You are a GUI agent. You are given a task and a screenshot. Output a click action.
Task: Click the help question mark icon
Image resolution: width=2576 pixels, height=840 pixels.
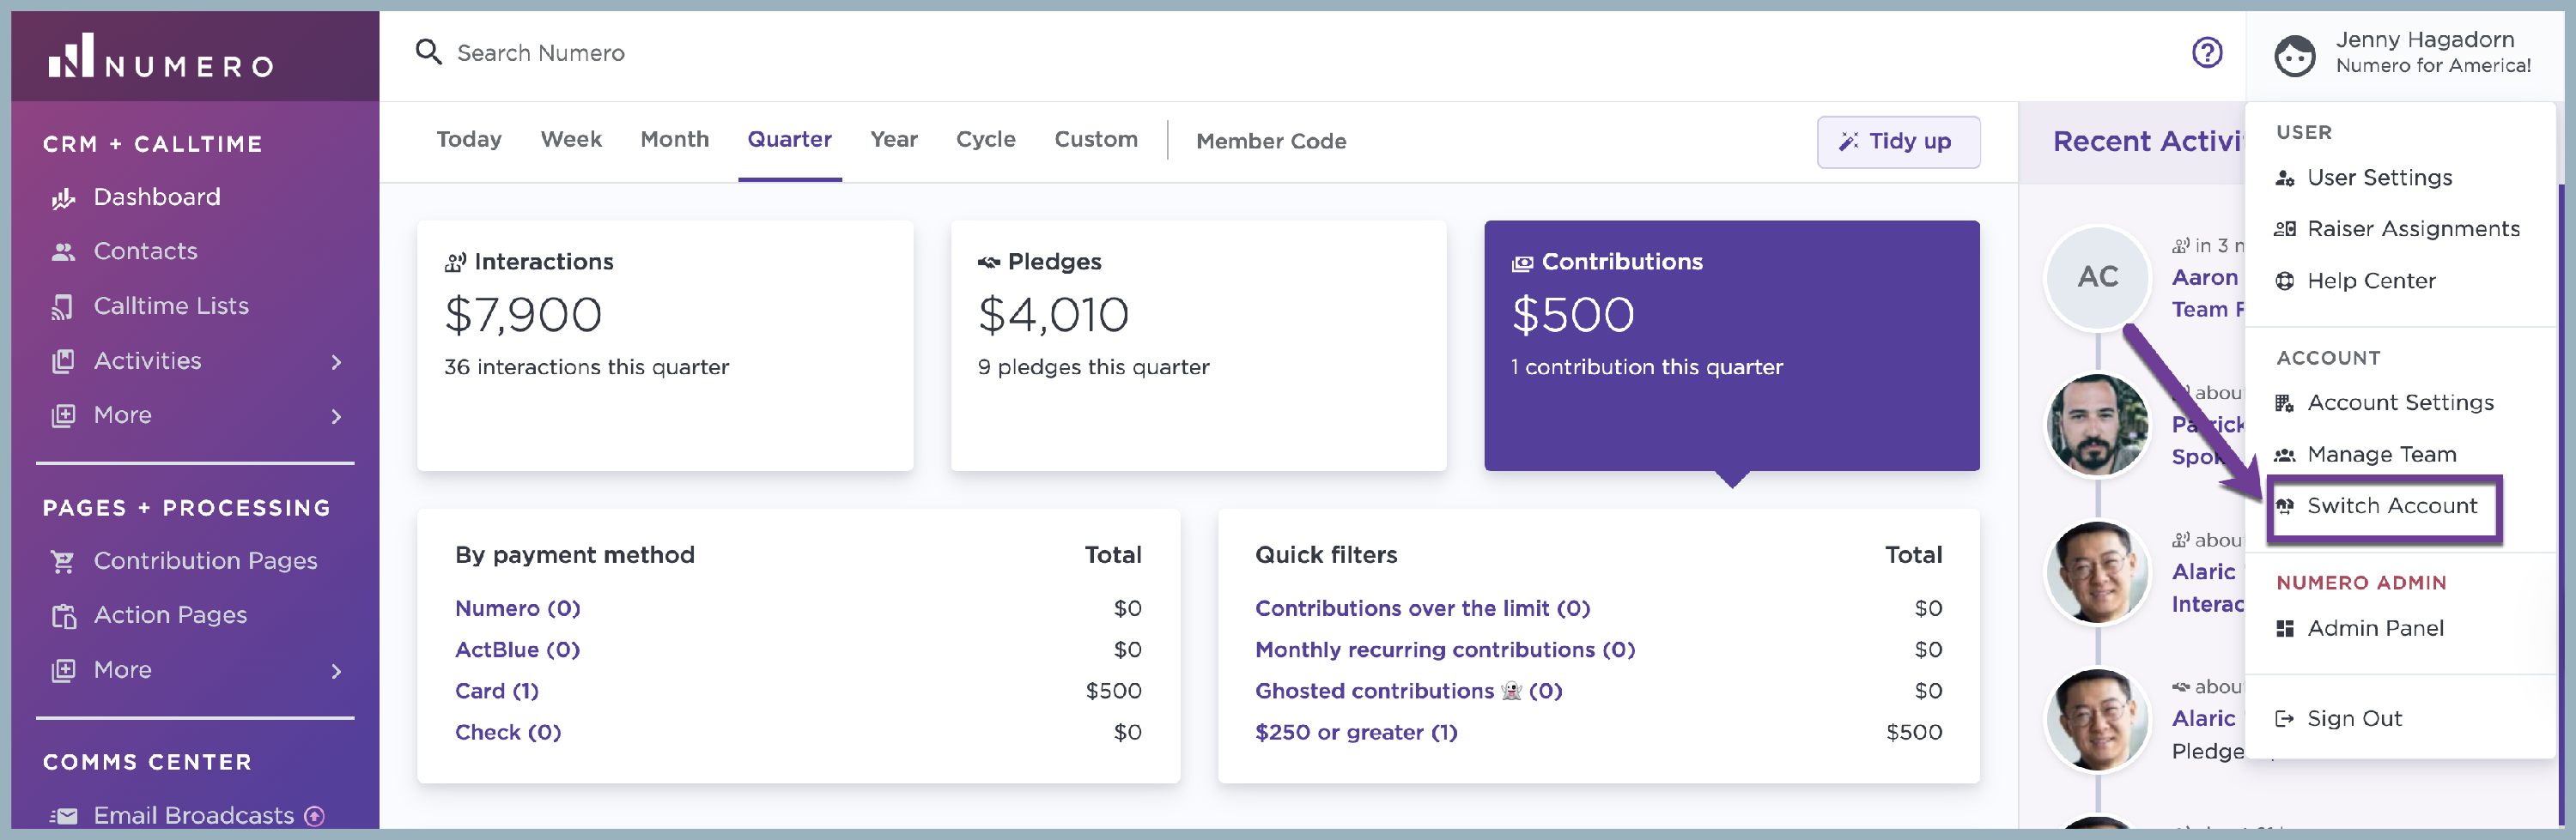(x=2206, y=52)
